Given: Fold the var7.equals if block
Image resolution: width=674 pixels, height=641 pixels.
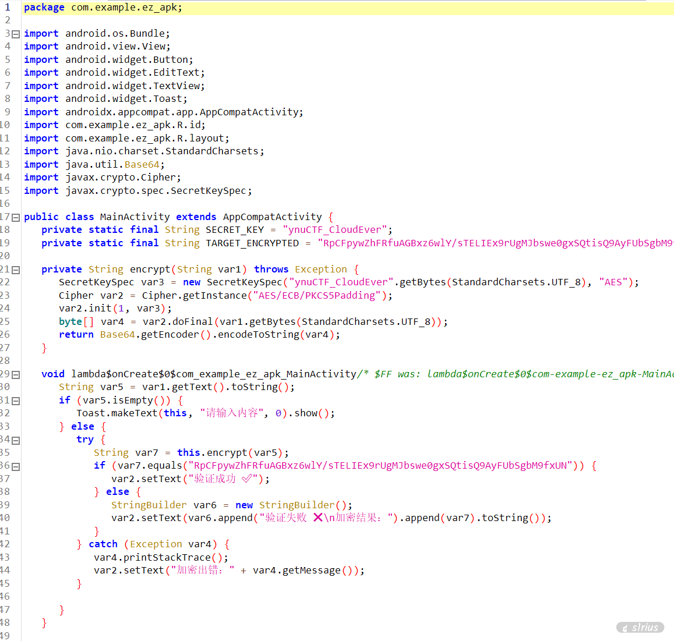Looking at the screenshot, I should (x=16, y=467).
